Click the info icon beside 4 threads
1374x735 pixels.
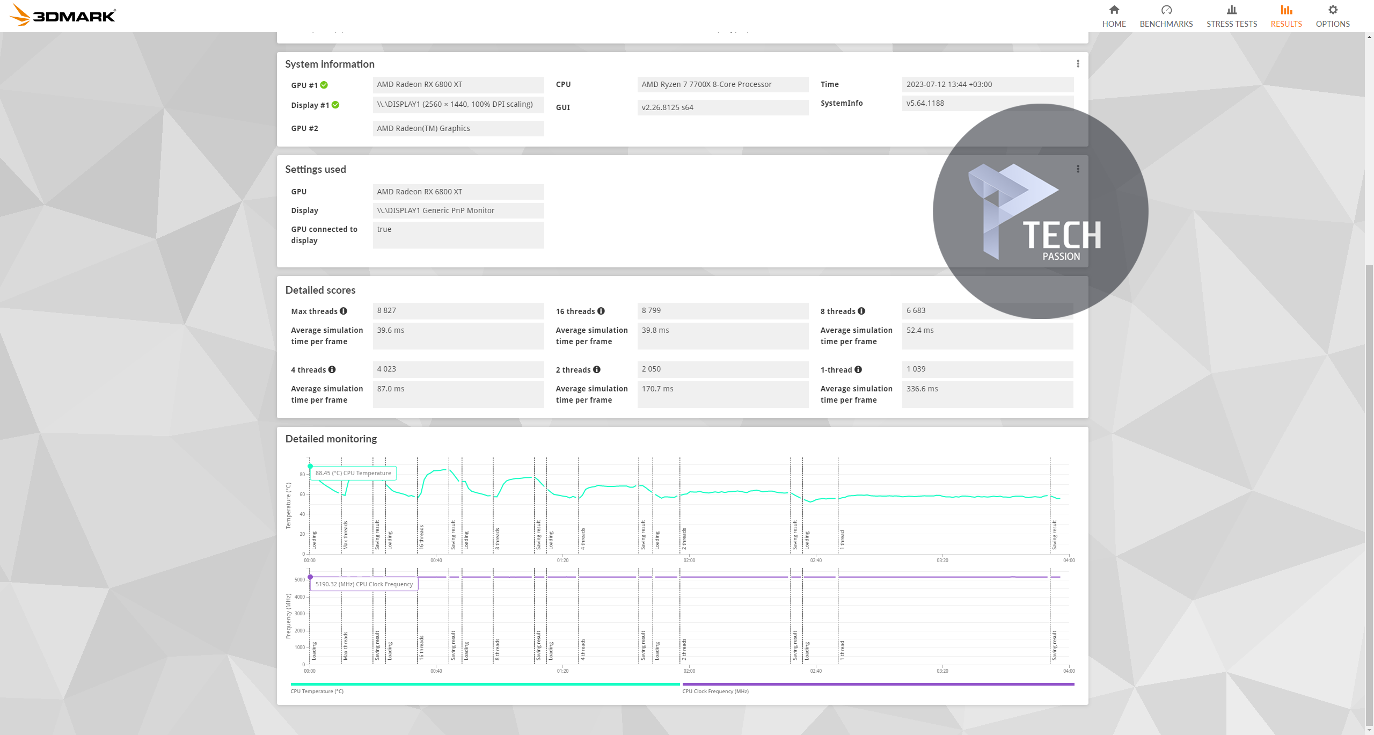coord(332,369)
